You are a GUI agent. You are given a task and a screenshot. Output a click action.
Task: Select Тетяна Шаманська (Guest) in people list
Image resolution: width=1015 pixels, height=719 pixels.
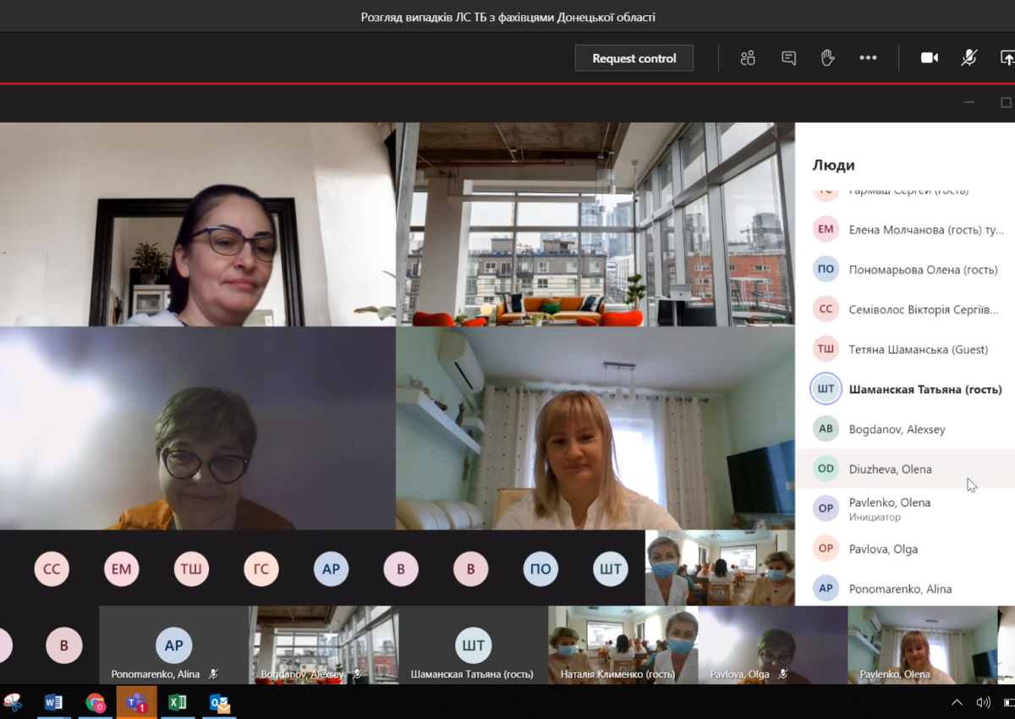click(905, 349)
